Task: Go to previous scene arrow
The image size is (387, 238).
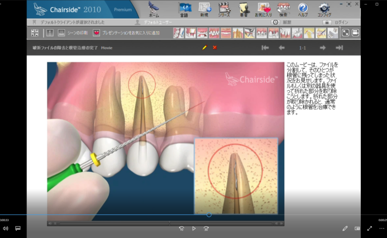Action: (282, 48)
